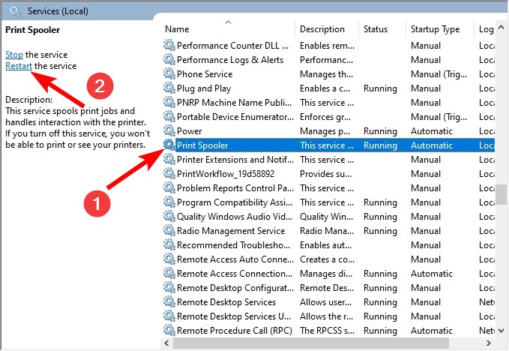Click the Recommended Troublesho gear icon
The width and height of the screenshot is (509, 351).
[169, 244]
